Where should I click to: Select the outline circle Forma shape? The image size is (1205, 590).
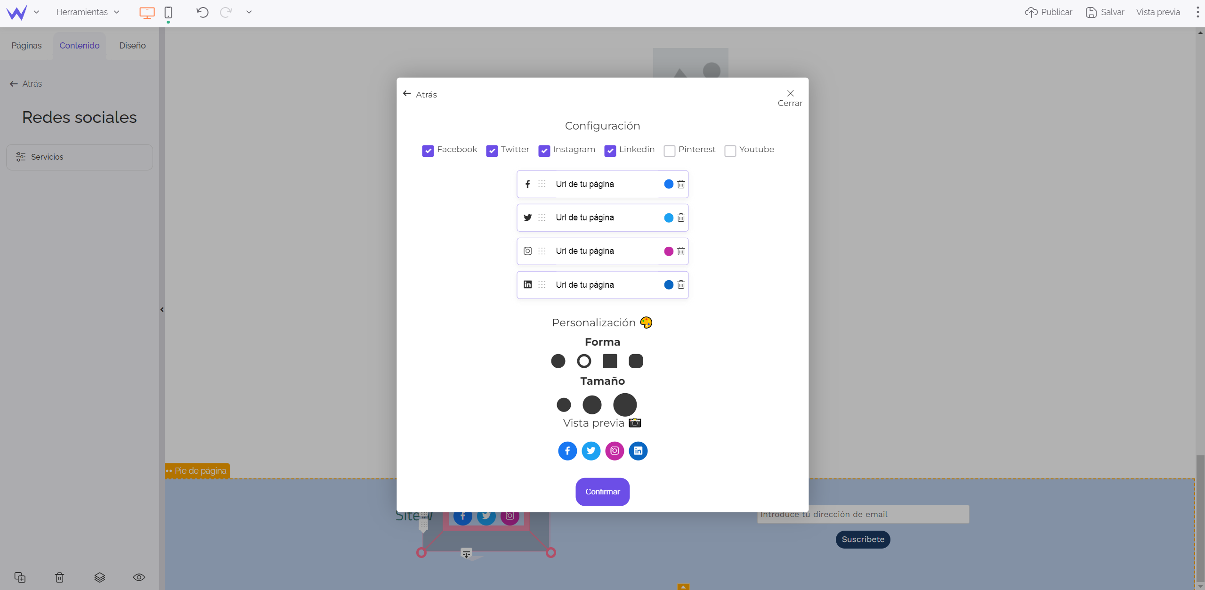tap(584, 361)
